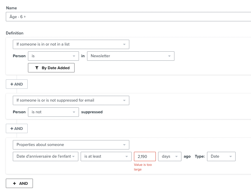Screen dimensions: 251x195
Task: Open the Date d'anniversaire de l'enfant property dropdown
Action: coord(45,156)
